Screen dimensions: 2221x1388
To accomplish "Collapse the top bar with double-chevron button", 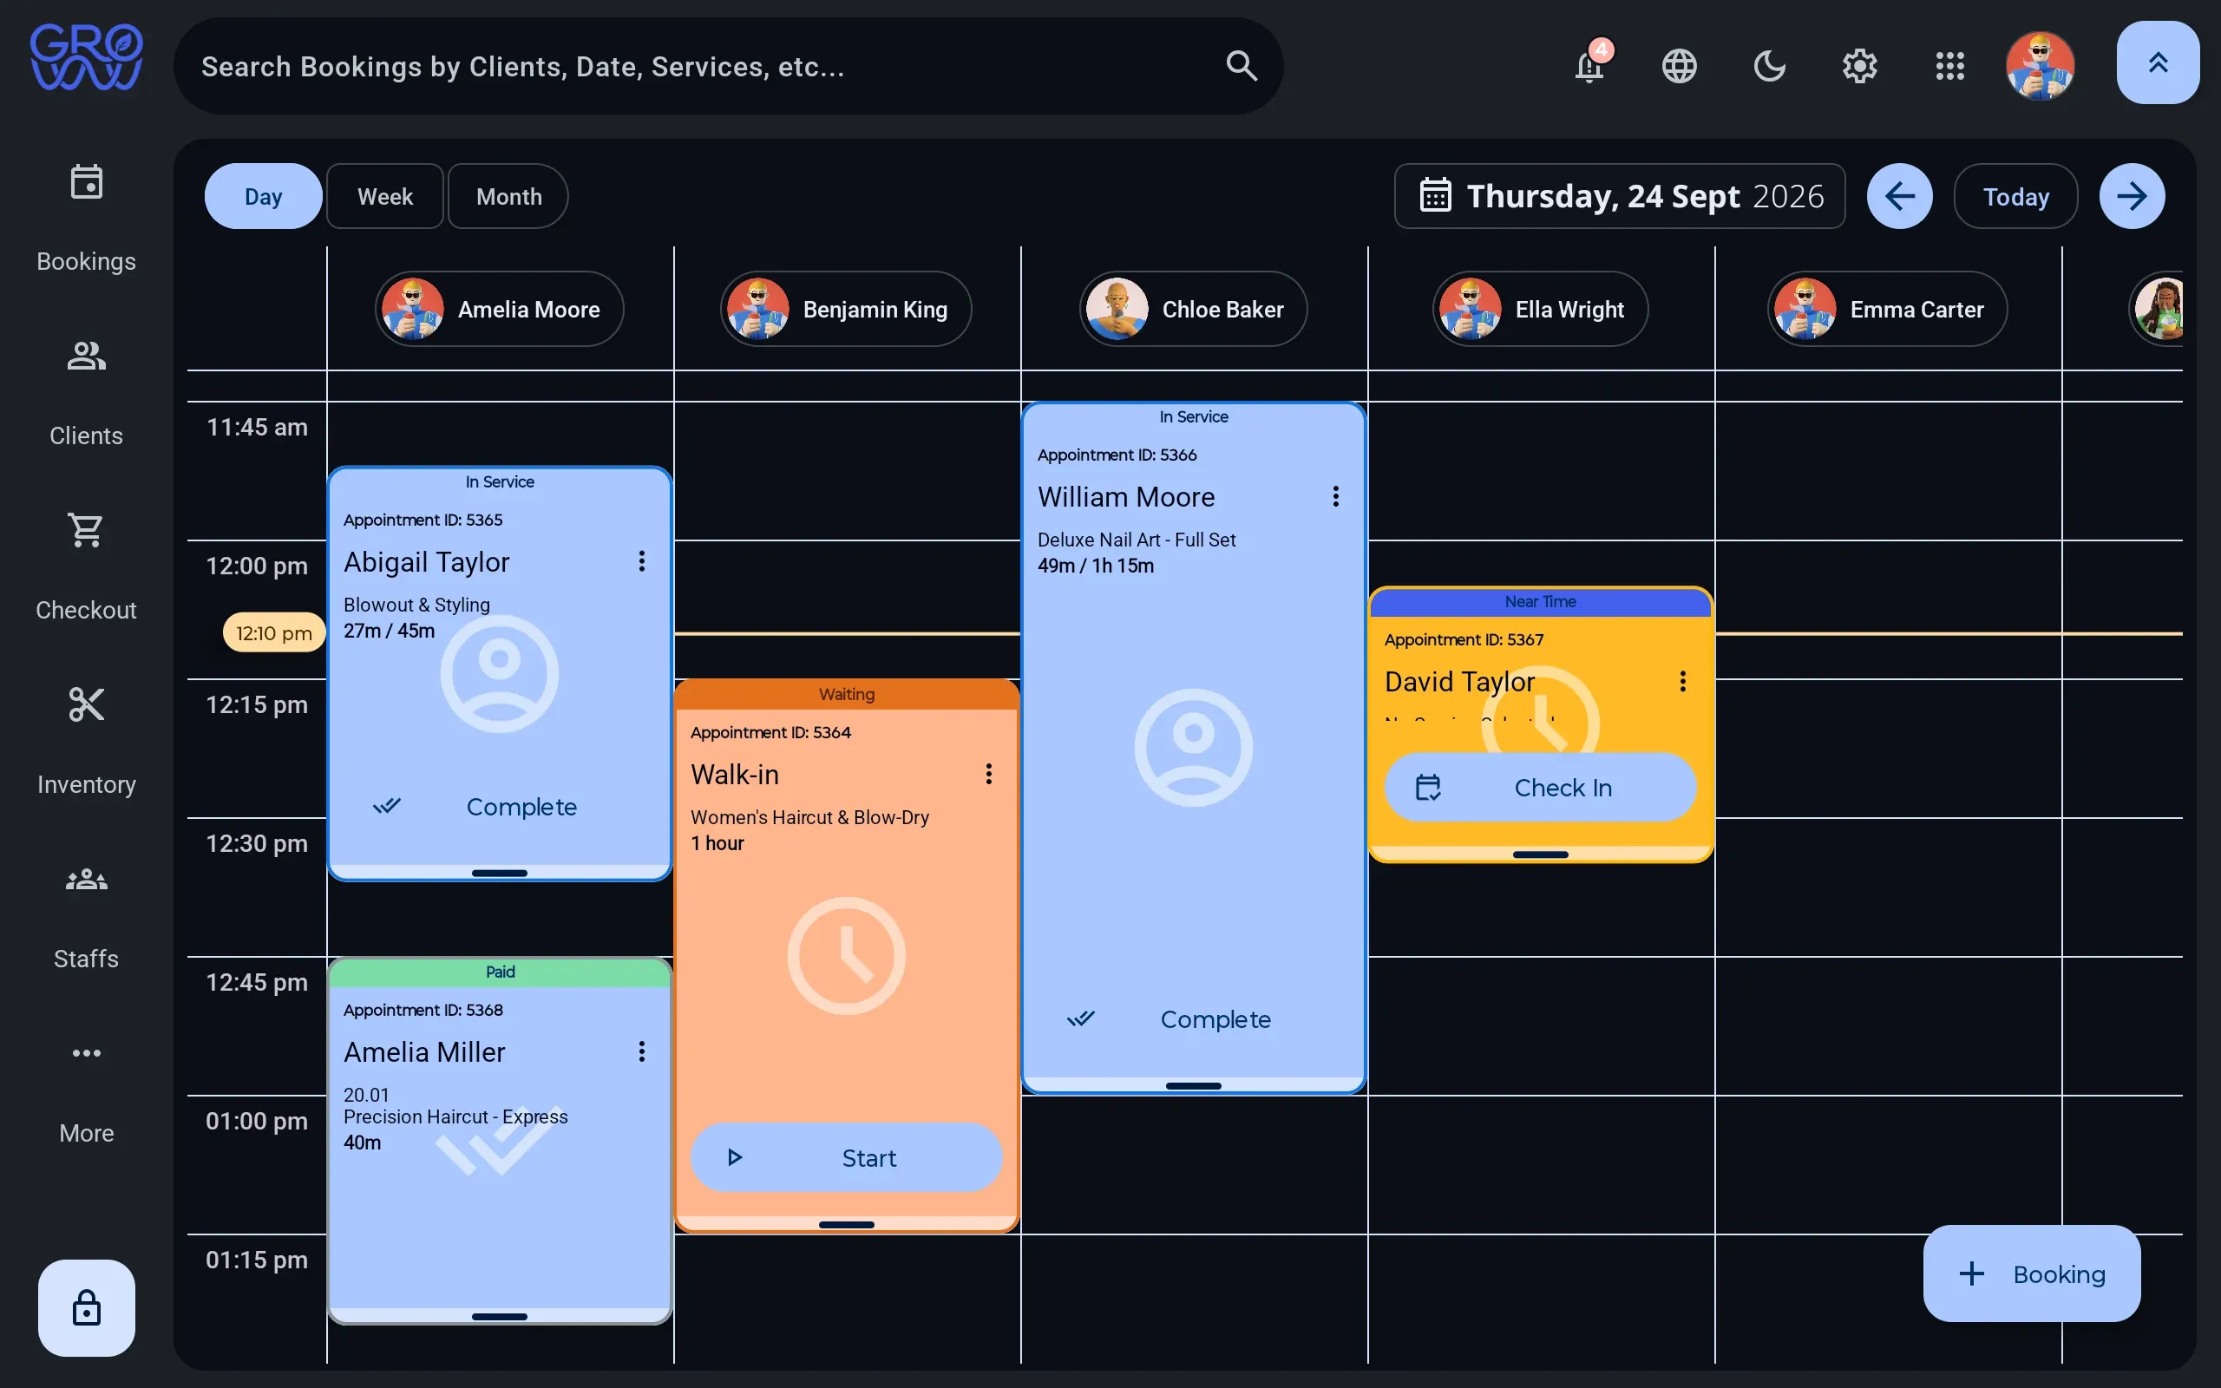I will [2158, 62].
